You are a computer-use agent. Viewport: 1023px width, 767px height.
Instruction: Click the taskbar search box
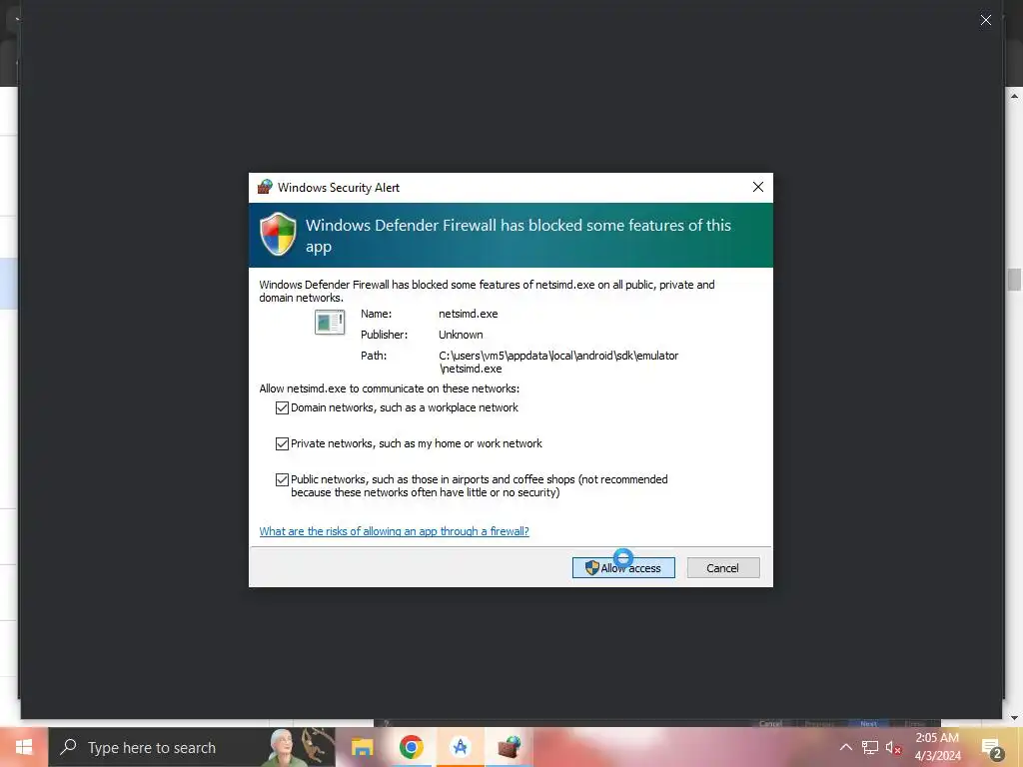192,747
